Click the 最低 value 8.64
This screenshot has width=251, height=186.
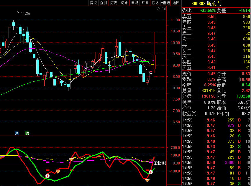246,85
